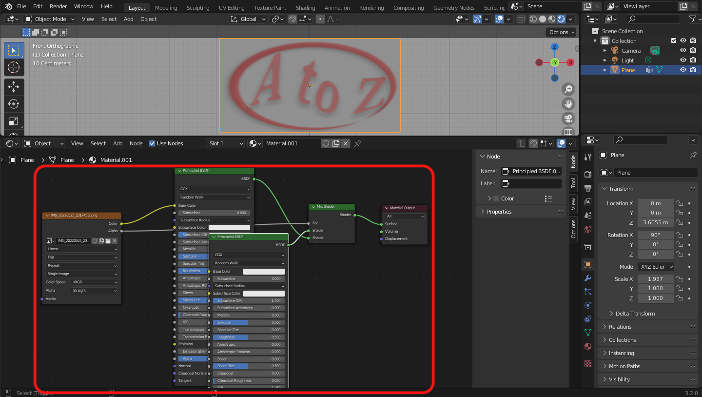
Task: Click the viewport zoom magnifier gizmo
Action: [568, 89]
